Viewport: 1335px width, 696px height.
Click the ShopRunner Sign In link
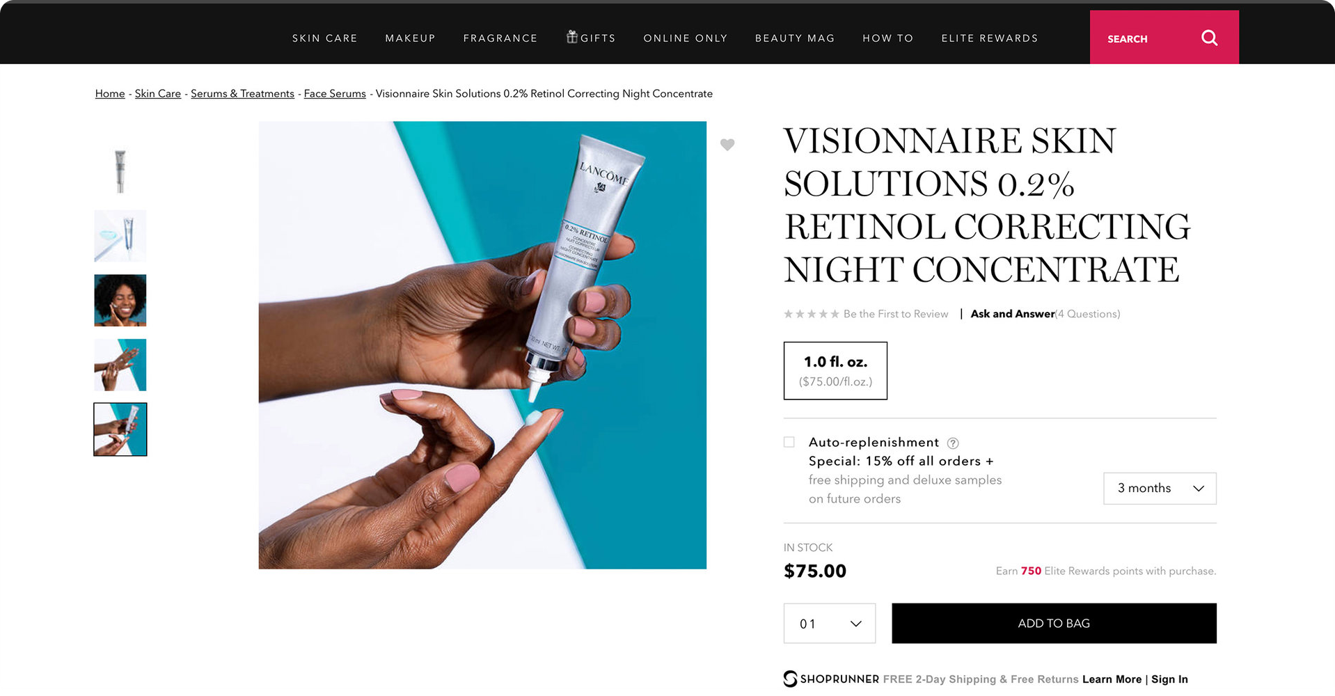[x=1169, y=679]
